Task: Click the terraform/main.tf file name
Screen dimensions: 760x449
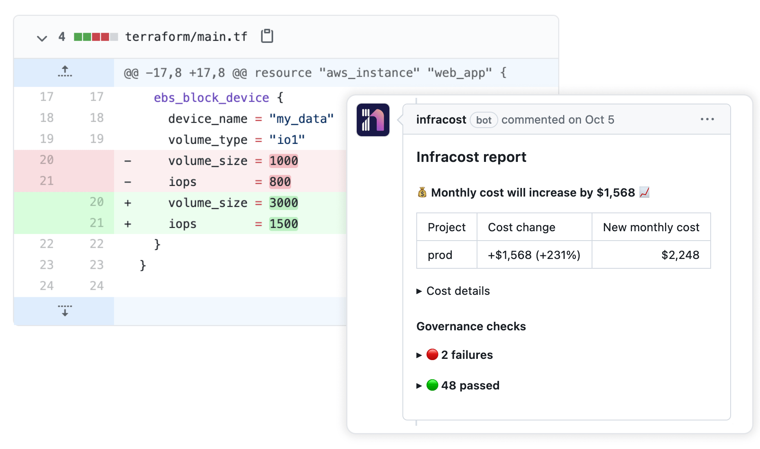Action: click(x=186, y=37)
